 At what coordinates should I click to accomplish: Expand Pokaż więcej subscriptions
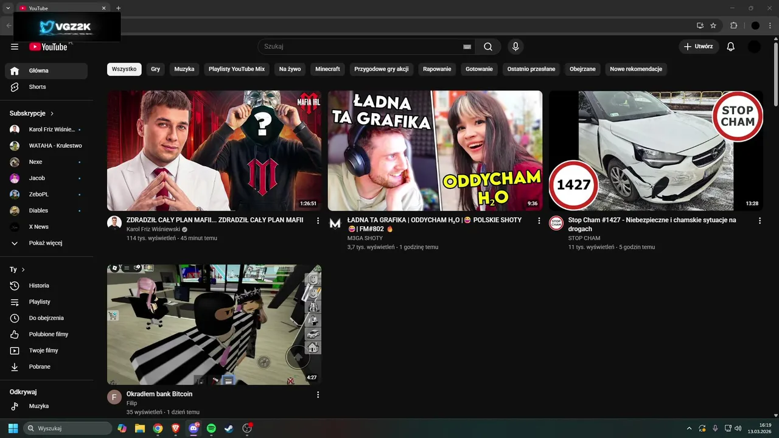(46, 243)
